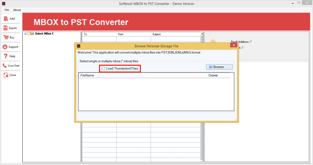Image resolution: width=313 pixels, height=165 pixels.
Task: Click the Add icon in the sidebar
Action: [x=6, y=18]
